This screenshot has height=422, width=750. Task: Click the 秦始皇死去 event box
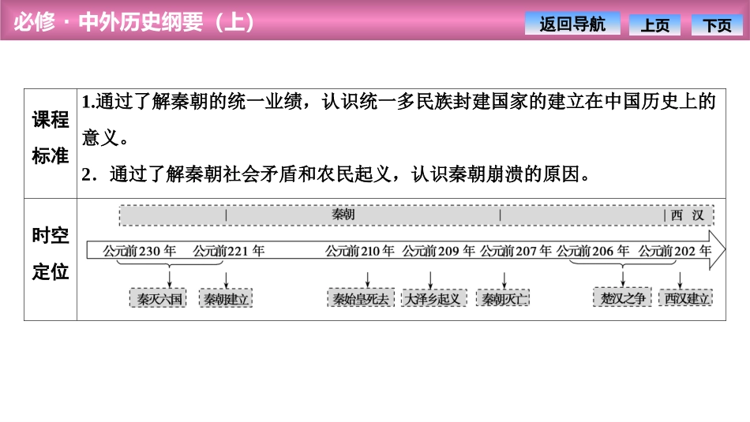click(361, 298)
